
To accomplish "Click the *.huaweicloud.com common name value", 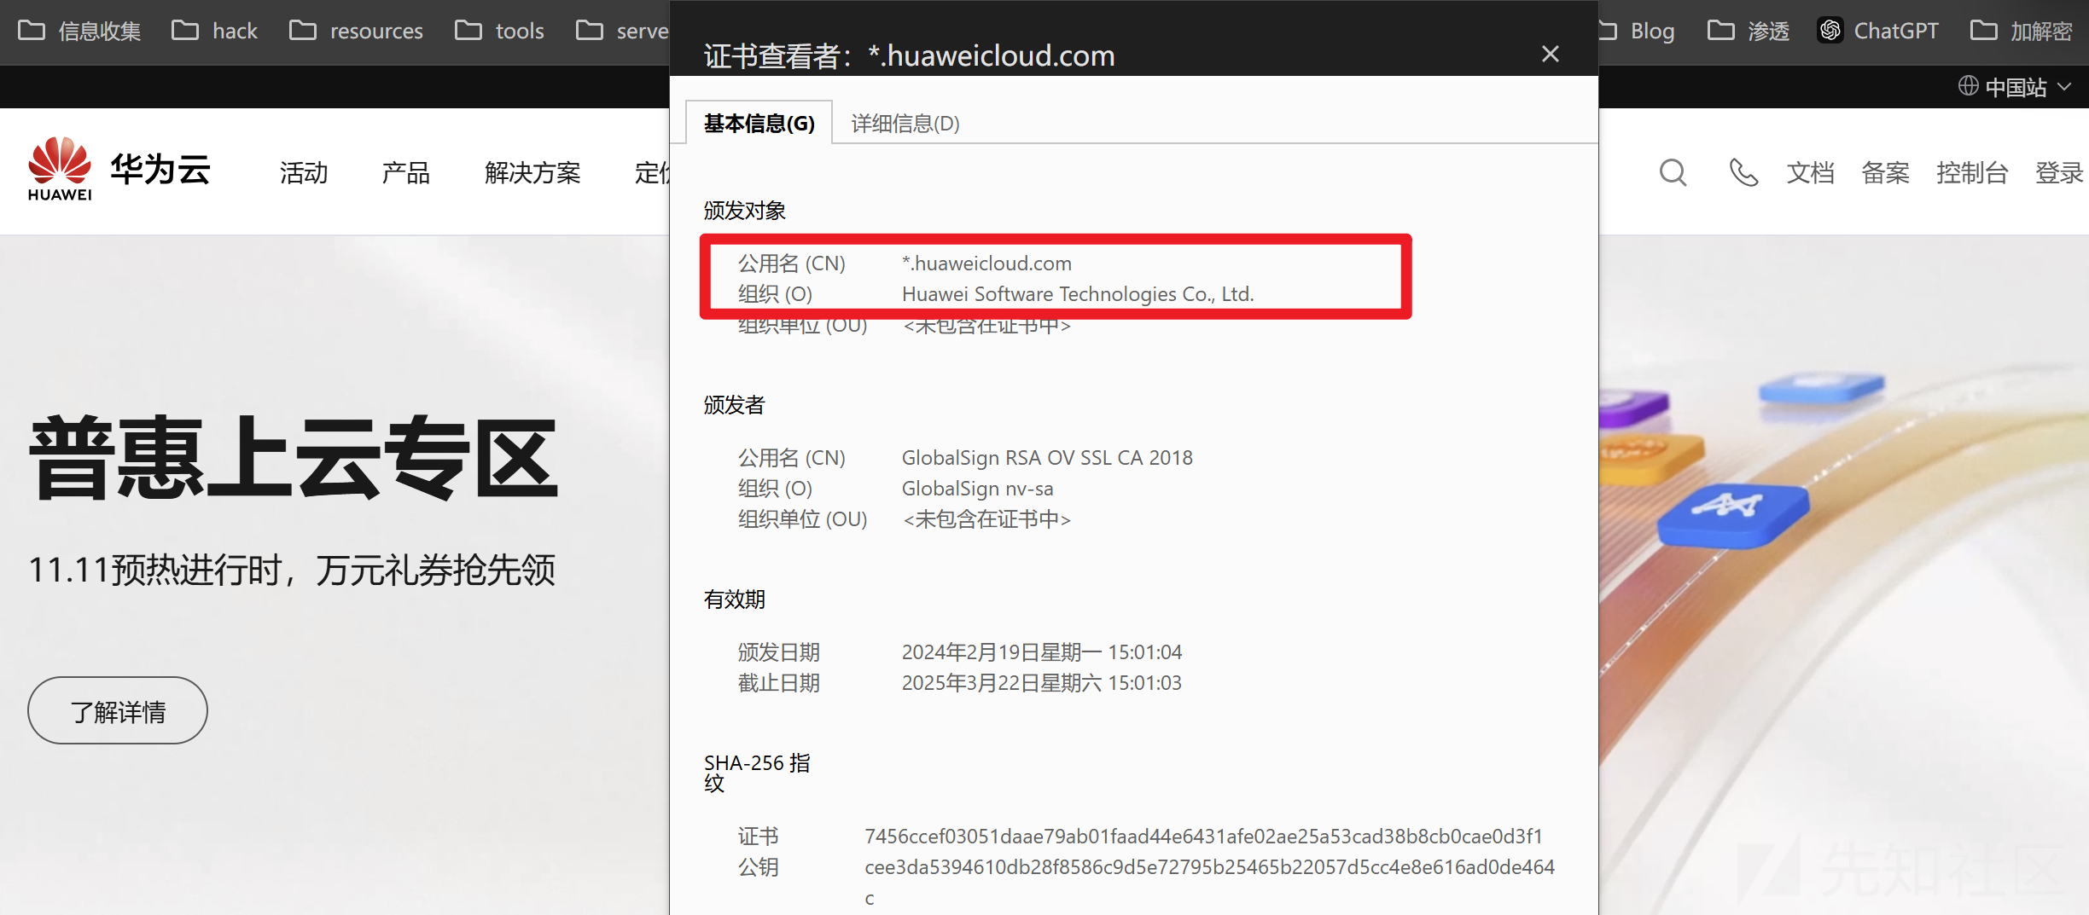I will [986, 263].
